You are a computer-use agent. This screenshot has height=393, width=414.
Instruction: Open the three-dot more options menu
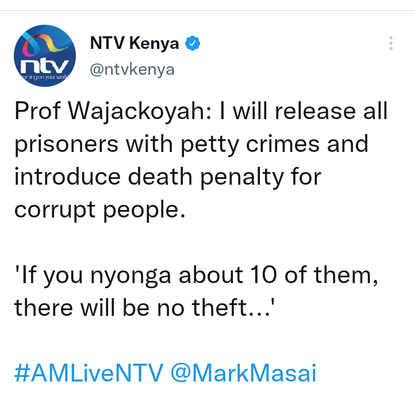[391, 43]
